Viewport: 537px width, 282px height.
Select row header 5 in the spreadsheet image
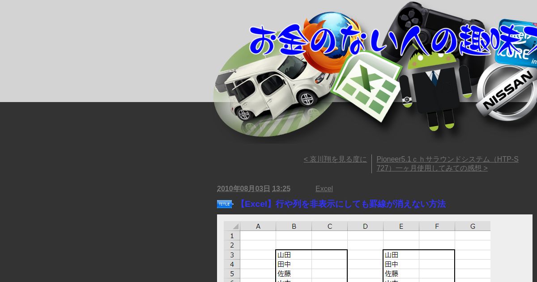[x=232, y=273]
